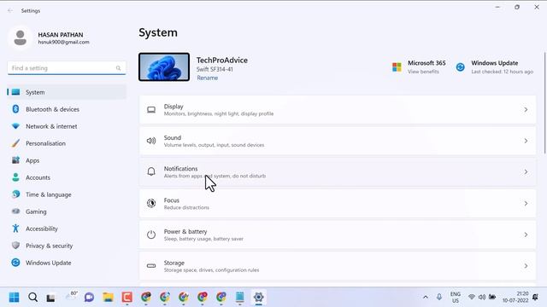Click the Time & language globe icon
Screen dimensions: 547x307
[x=15, y=194]
